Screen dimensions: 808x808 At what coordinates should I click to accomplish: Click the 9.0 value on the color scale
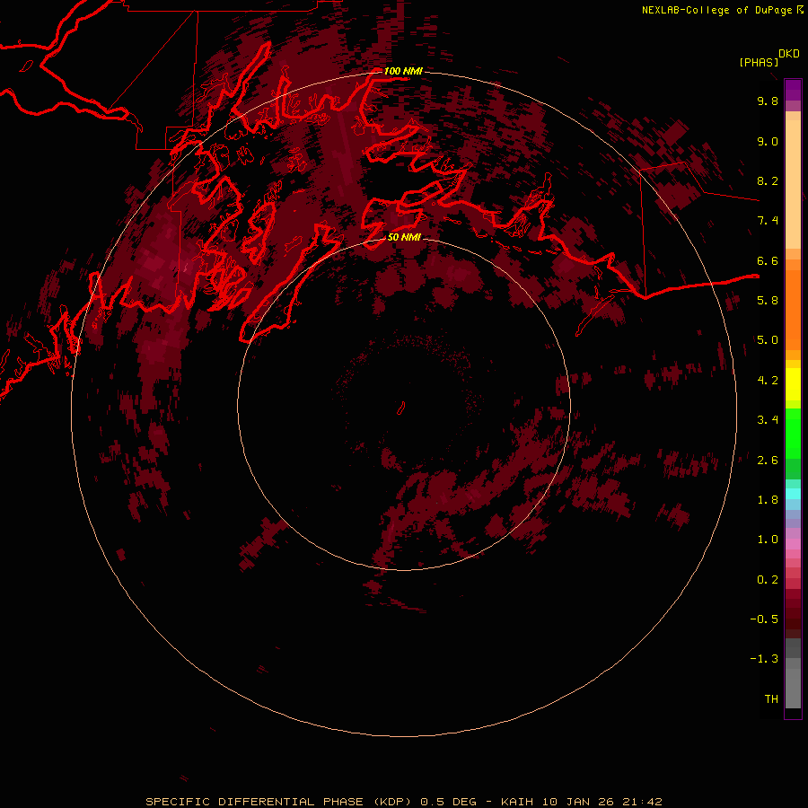pos(768,141)
